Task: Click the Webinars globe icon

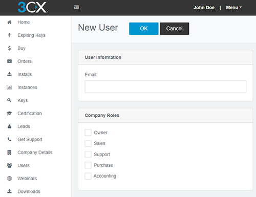Action: point(9,179)
